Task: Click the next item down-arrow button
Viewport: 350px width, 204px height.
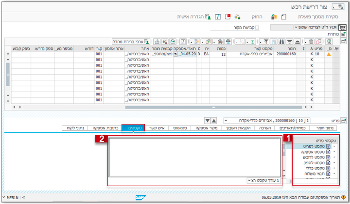Action: point(208,121)
